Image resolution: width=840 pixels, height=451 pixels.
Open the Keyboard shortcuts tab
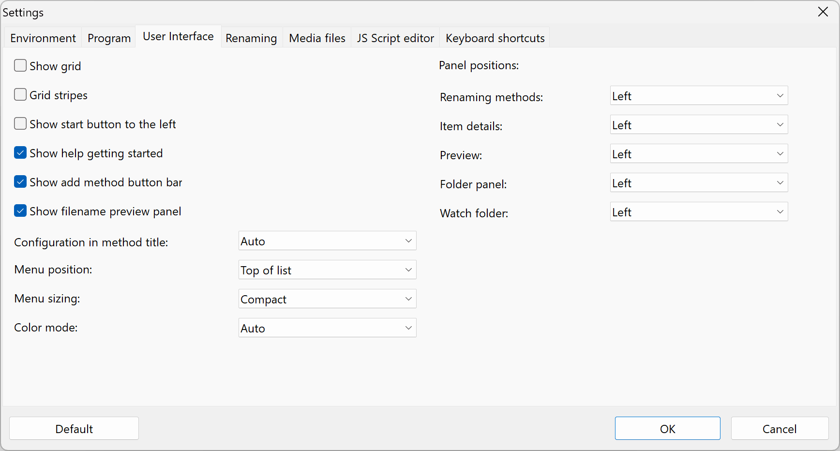495,38
